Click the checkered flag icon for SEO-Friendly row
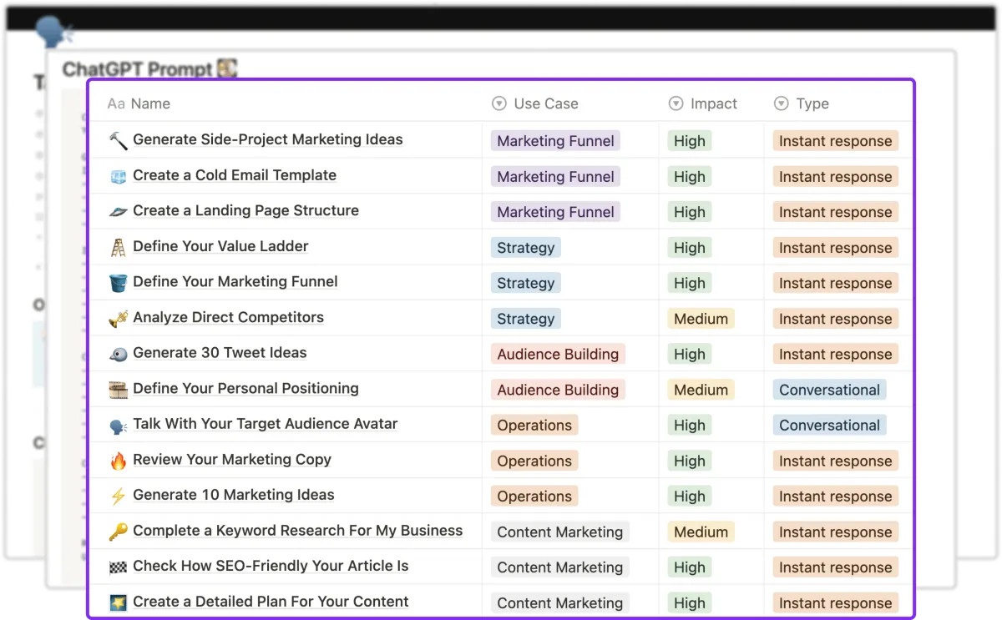This screenshot has height=620, width=1002. tap(118, 567)
